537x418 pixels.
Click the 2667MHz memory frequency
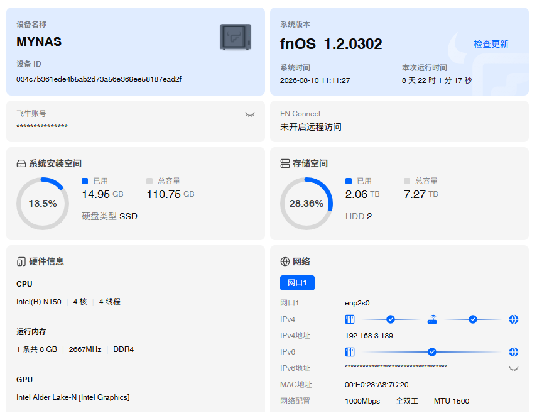[85, 349]
